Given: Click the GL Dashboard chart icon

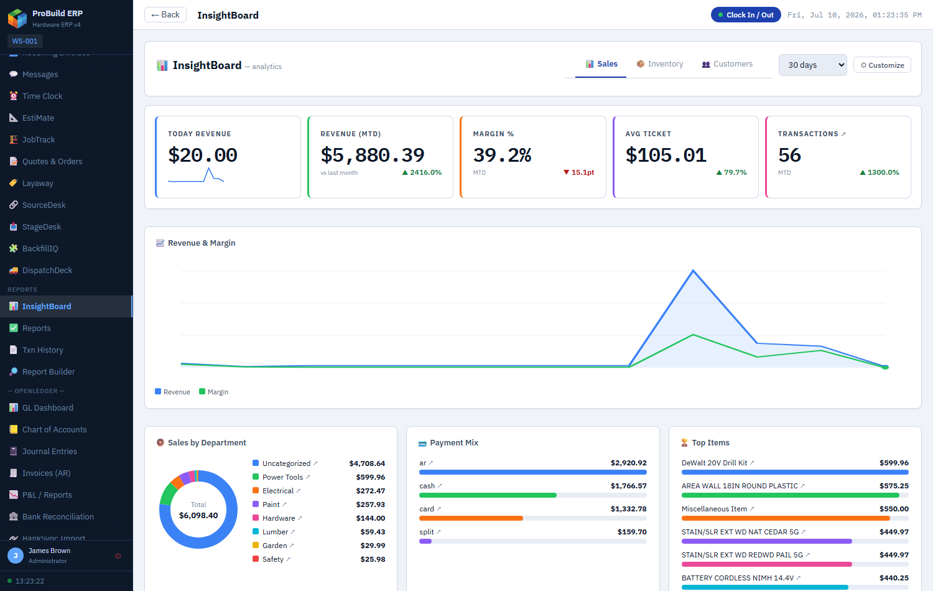Looking at the screenshot, I should 13,407.
